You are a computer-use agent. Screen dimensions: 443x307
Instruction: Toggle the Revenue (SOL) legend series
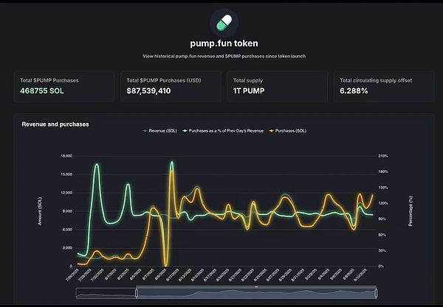(160, 131)
